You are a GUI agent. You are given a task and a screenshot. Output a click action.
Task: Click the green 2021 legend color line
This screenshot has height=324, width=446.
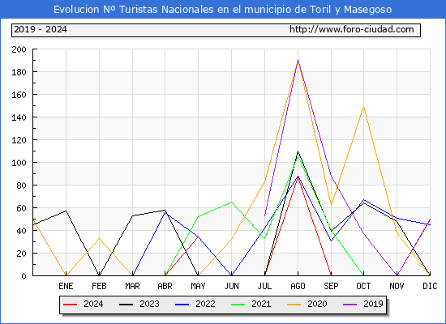(x=238, y=305)
